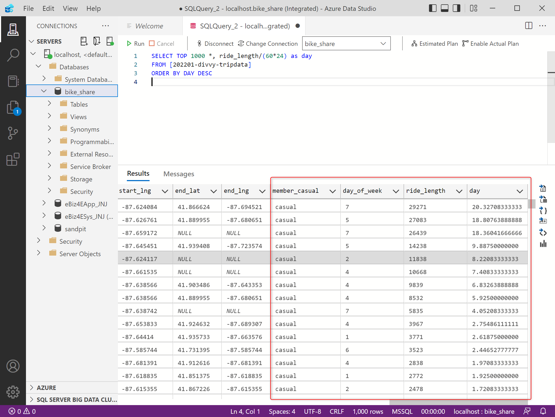Open the Search view in activity bar
555x417 pixels.
pos(13,55)
